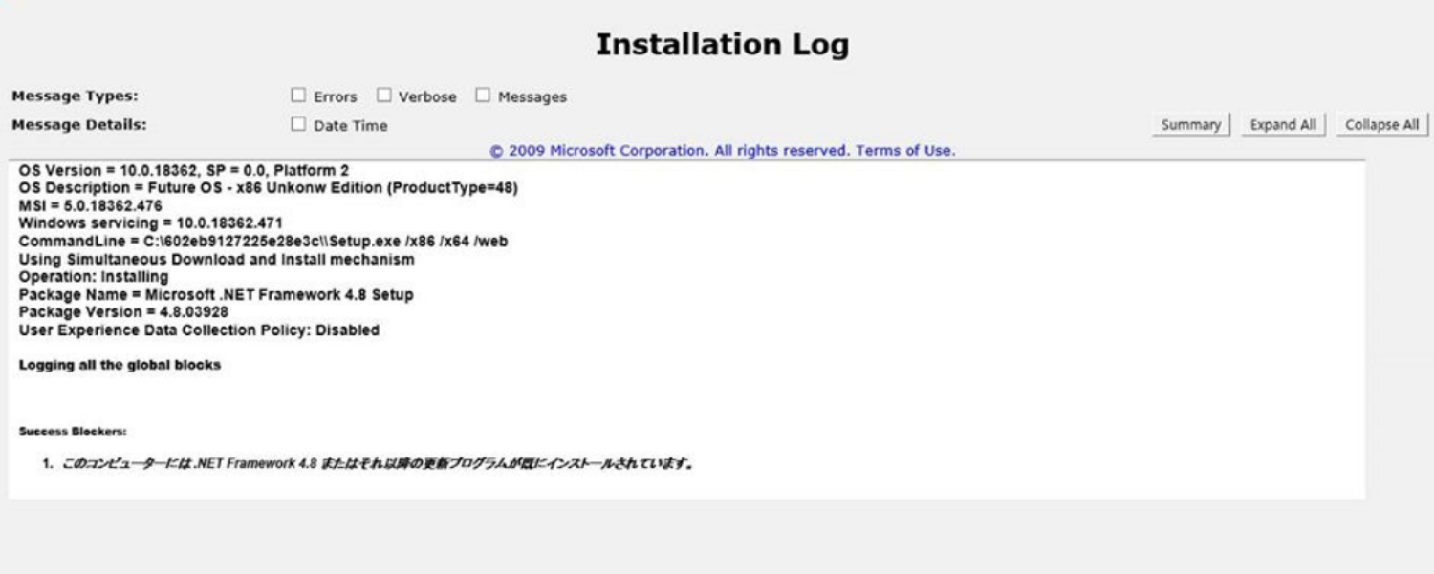Viewport: 1434px width, 574px height.
Task: Enable the Errors checkbox
Action: (298, 96)
